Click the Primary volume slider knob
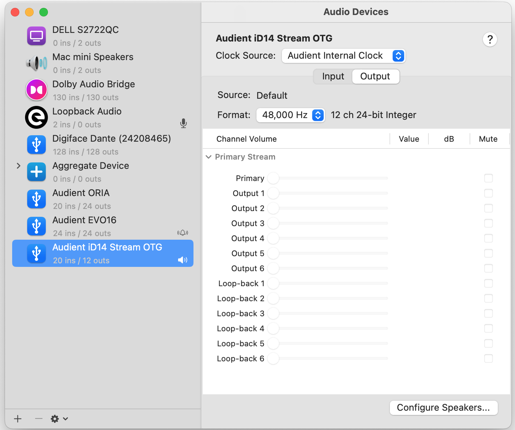The image size is (515, 430). [273, 178]
